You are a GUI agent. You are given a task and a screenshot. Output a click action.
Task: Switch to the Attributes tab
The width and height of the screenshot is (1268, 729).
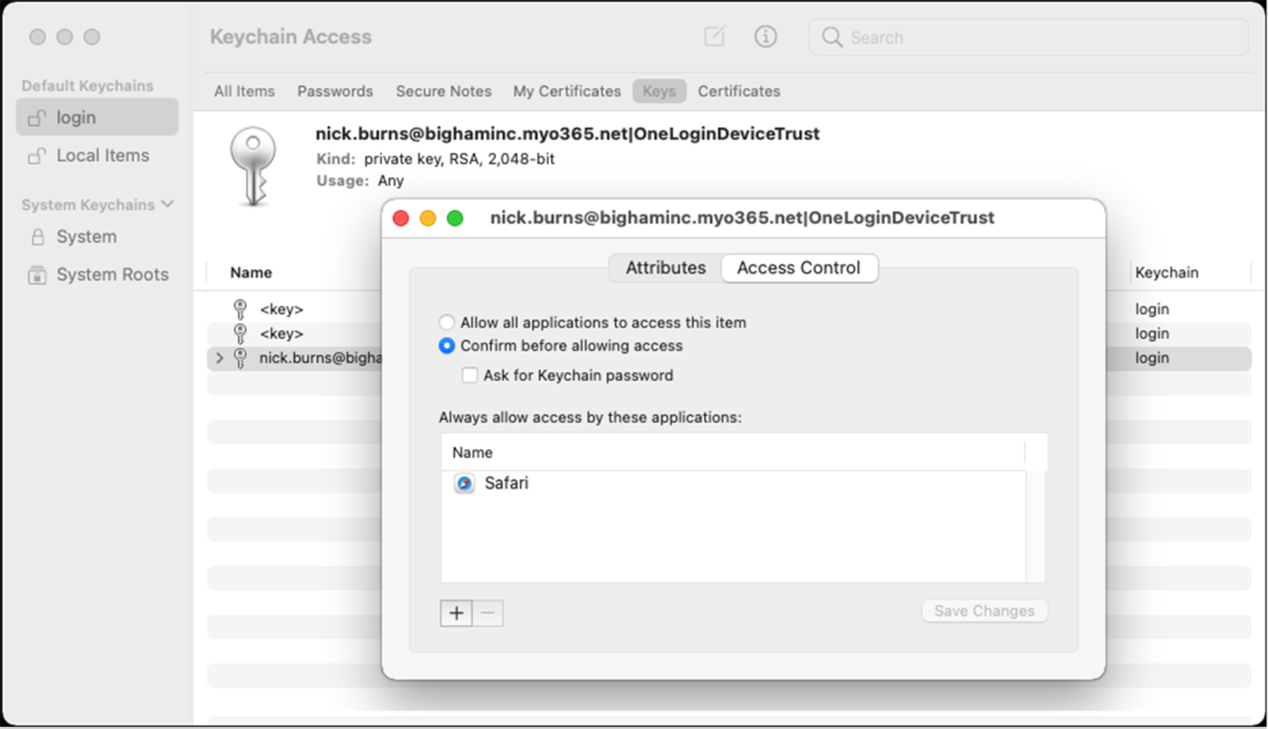coord(664,267)
